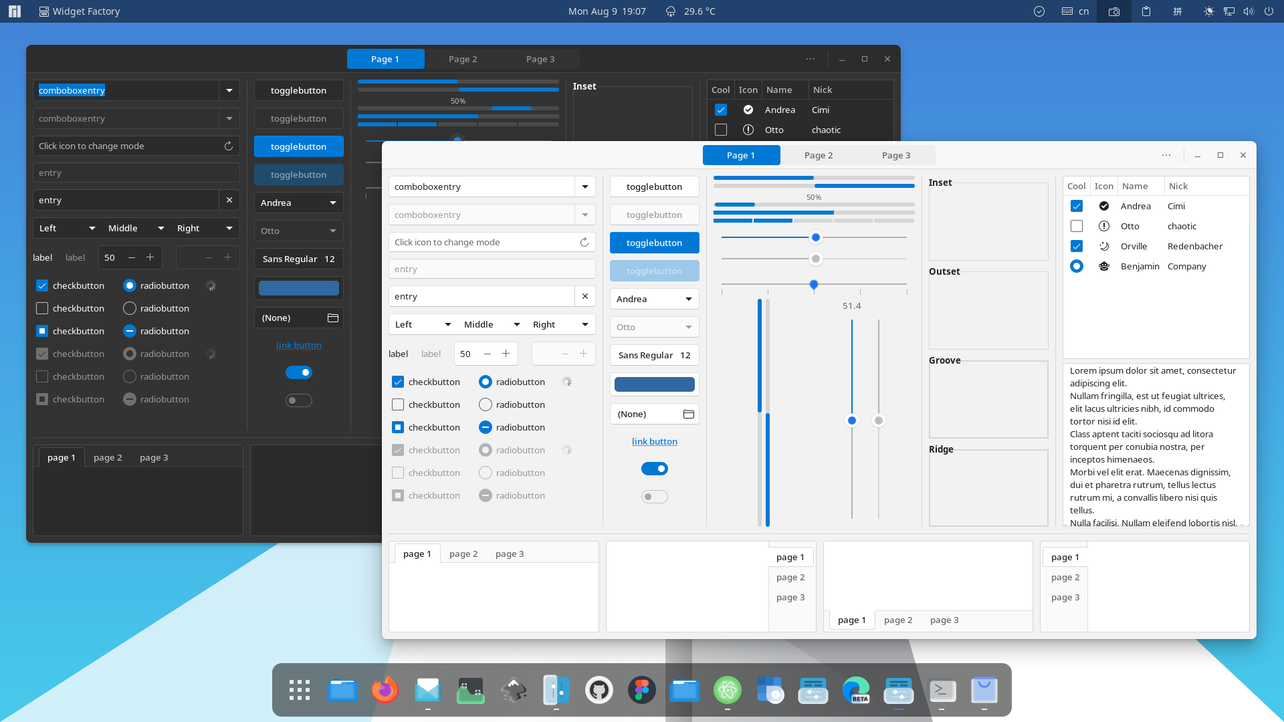Screen dimensions: 1284x722
Task: Click the refresh/cycle icon next to 'Click icon to change mode'
Action: [x=583, y=241]
